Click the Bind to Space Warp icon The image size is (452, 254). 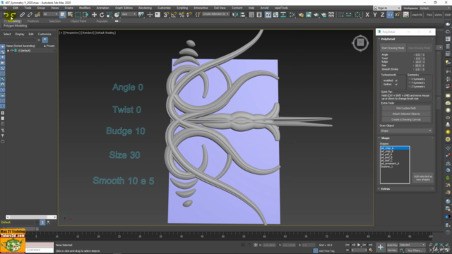[37, 15]
